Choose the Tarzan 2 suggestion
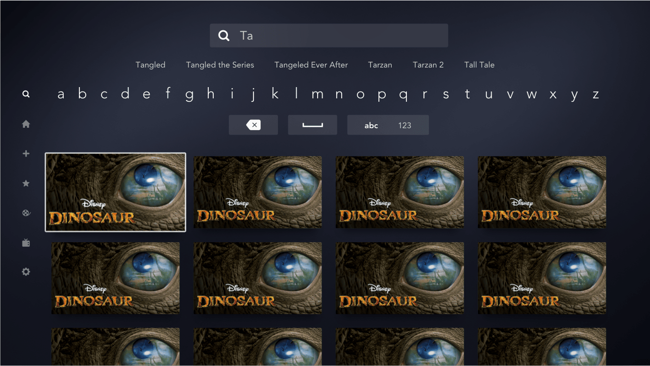The width and height of the screenshot is (650, 366). tap(428, 65)
